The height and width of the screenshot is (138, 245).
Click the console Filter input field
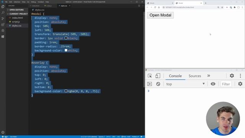226,84
